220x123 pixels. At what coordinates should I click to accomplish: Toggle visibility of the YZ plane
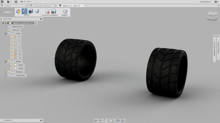coord(12,58)
